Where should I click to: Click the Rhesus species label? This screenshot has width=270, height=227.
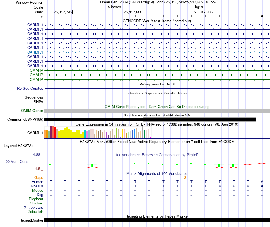[x=37, y=186]
